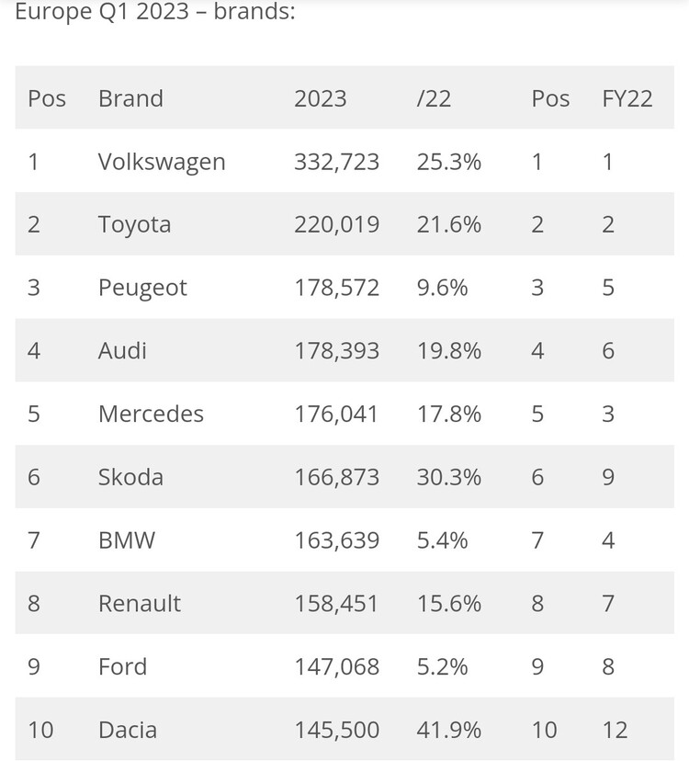
Task: Click the Brand column header
Action: pos(130,98)
